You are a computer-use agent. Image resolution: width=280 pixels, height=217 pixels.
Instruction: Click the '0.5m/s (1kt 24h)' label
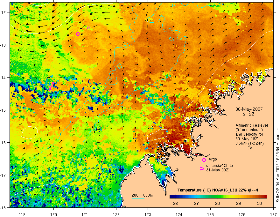point(249,143)
